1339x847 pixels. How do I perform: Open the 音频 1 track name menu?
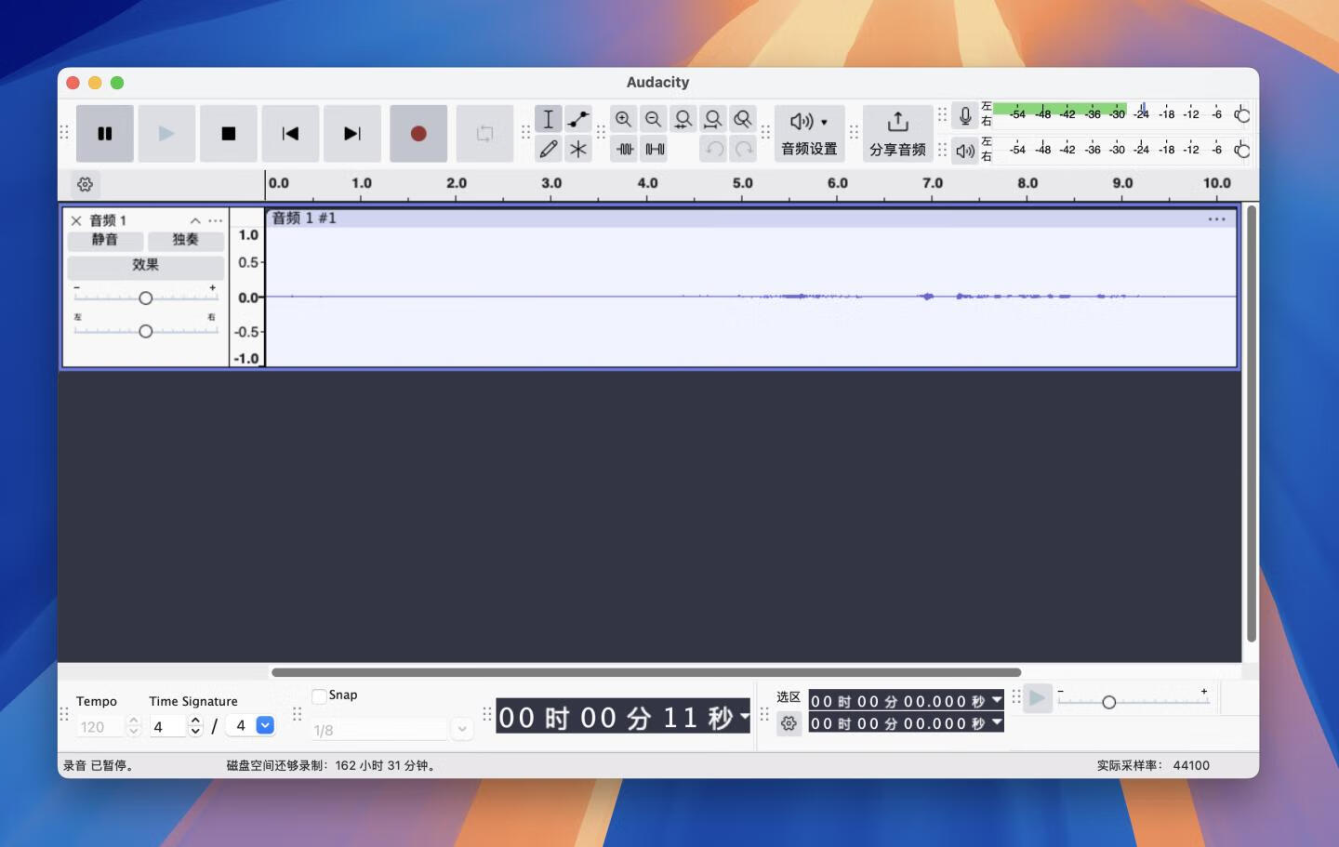[108, 220]
